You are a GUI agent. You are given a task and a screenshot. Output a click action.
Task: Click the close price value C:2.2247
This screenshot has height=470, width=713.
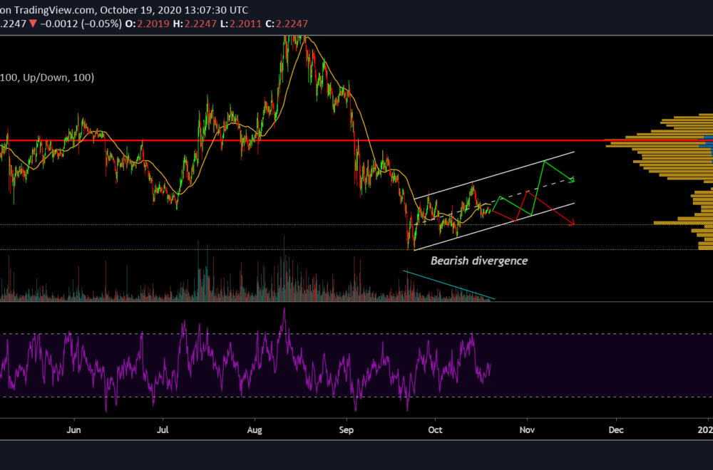point(287,23)
